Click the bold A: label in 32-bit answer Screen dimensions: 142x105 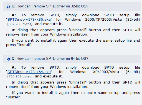point(14,15)
